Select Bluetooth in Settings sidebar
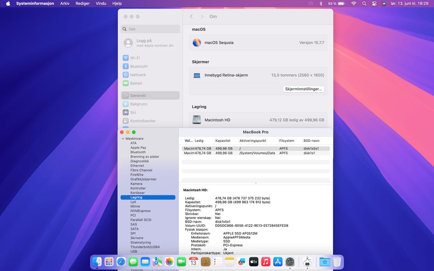The height and width of the screenshot is (271, 434). tap(150, 66)
